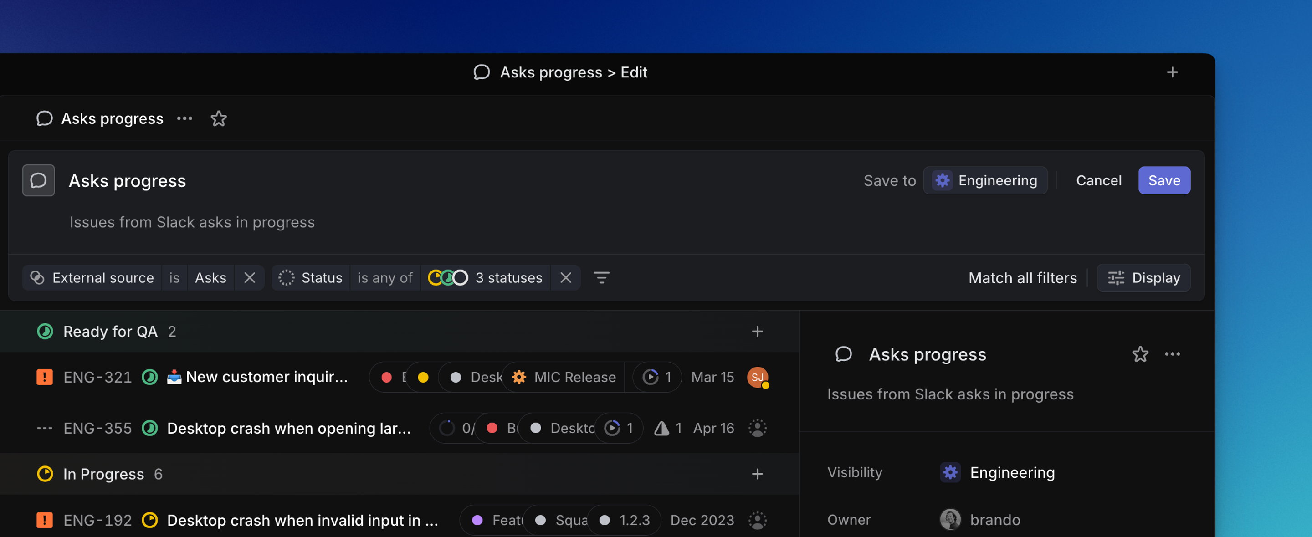Image resolution: width=1312 pixels, height=537 pixels.
Task: Add issue to Ready for QA group
Action: [x=757, y=332]
